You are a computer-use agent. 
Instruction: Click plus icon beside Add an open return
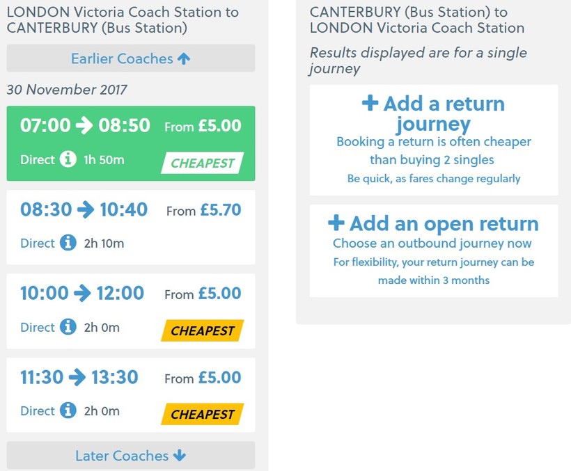click(336, 223)
